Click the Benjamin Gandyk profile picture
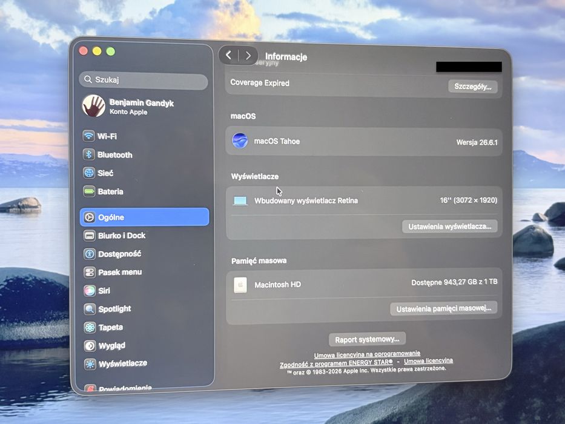This screenshot has width=565, height=424. point(94,107)
